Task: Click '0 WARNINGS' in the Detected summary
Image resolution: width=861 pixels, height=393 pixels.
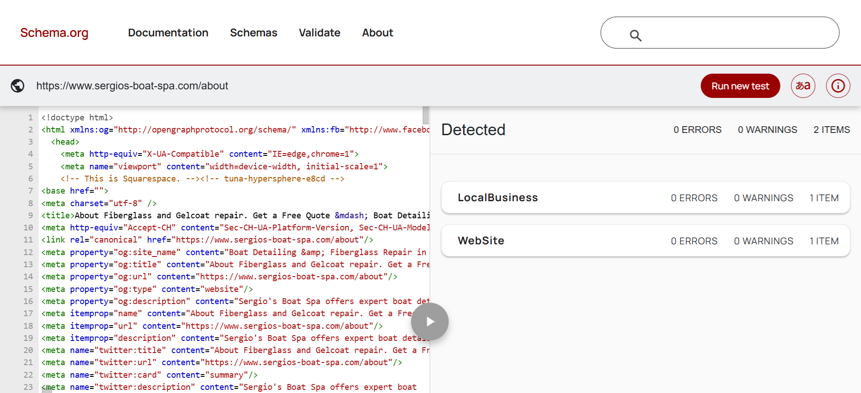Action: pos(768,130)
